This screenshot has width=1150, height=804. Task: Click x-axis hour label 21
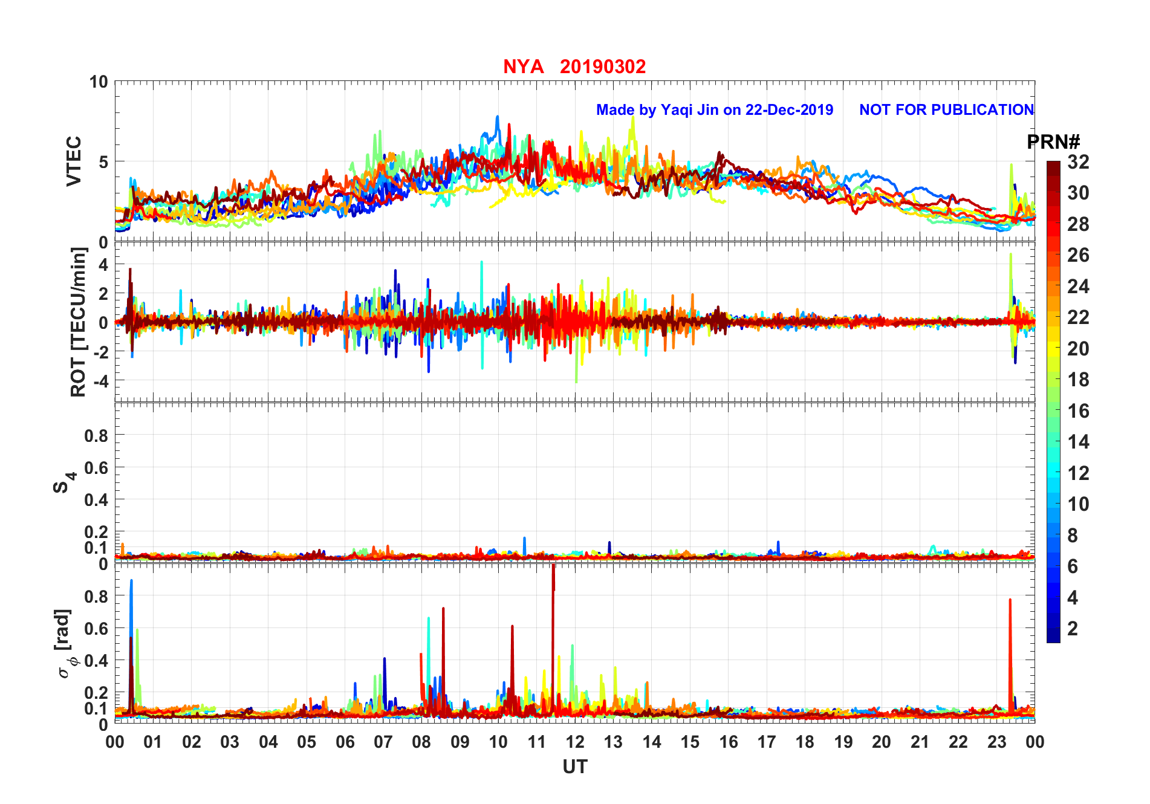(920, 742)
